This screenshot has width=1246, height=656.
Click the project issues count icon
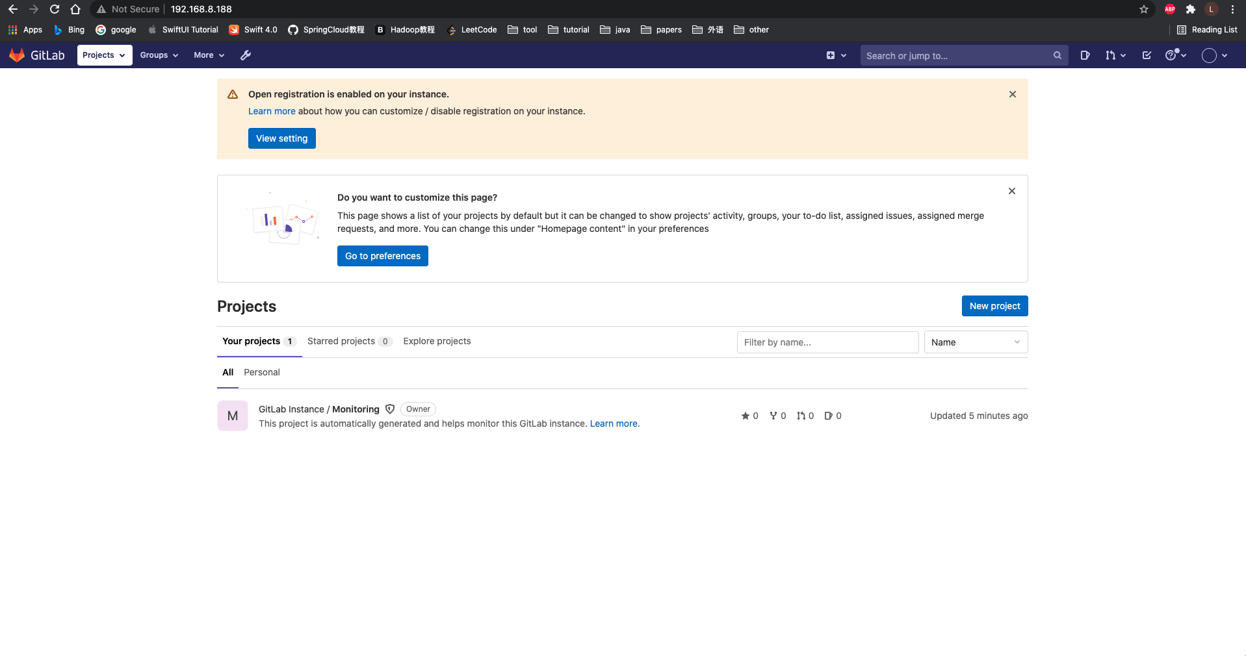pos(829,416)
